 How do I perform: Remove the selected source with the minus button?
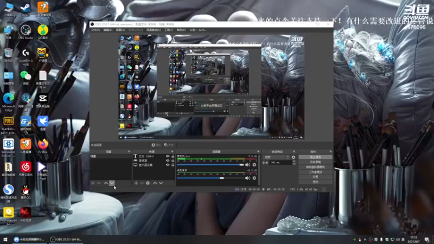tap(142, 183)
